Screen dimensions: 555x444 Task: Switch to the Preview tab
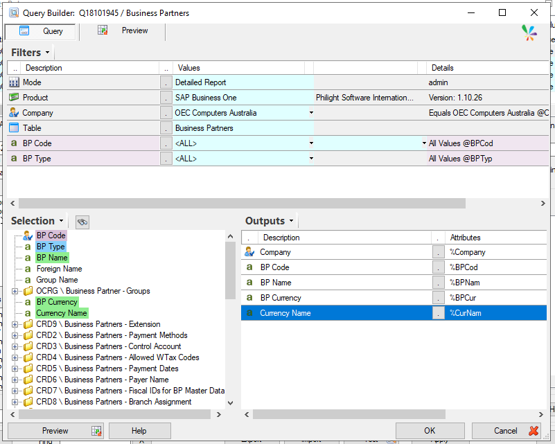click(122, 31)
